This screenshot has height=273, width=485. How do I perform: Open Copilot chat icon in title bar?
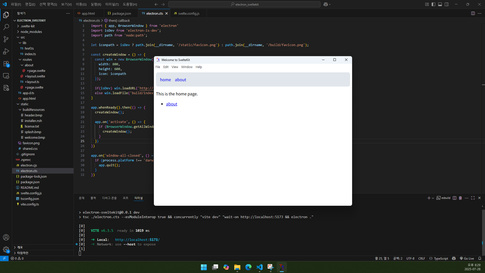pos(326,4)
